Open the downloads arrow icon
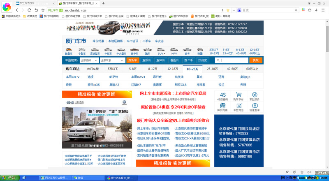Image resolution: width=329 pixels, height=181 pixels. 316,10
